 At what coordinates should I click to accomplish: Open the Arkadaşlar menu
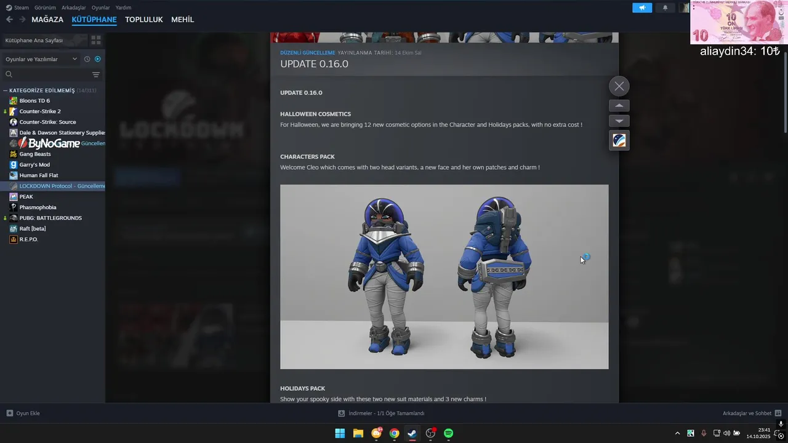(74, 7)
